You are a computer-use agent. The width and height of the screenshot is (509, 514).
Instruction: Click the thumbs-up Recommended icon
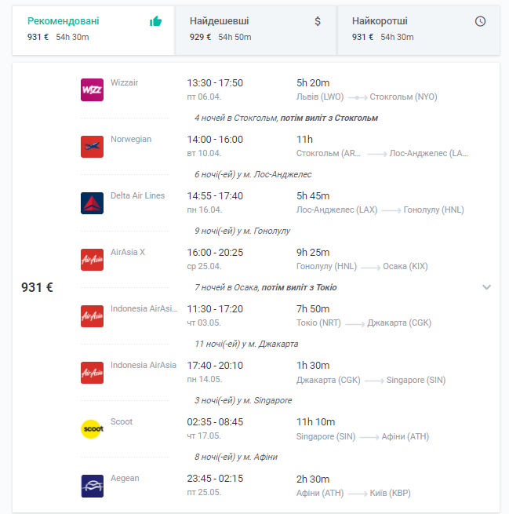(155, 21)
